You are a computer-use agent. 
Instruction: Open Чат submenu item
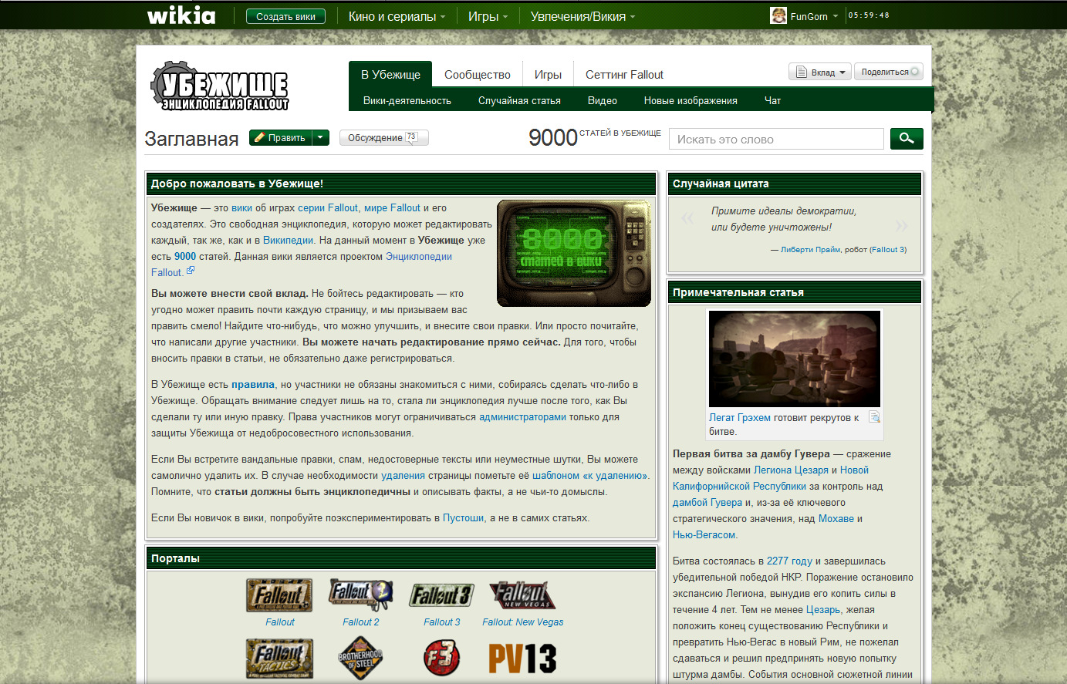[x=772, y=100]
